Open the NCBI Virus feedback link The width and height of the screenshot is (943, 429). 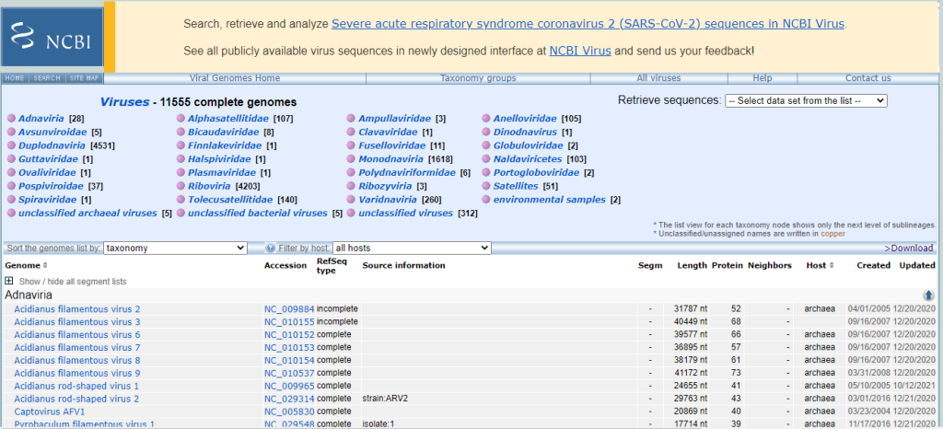point(580,51)
